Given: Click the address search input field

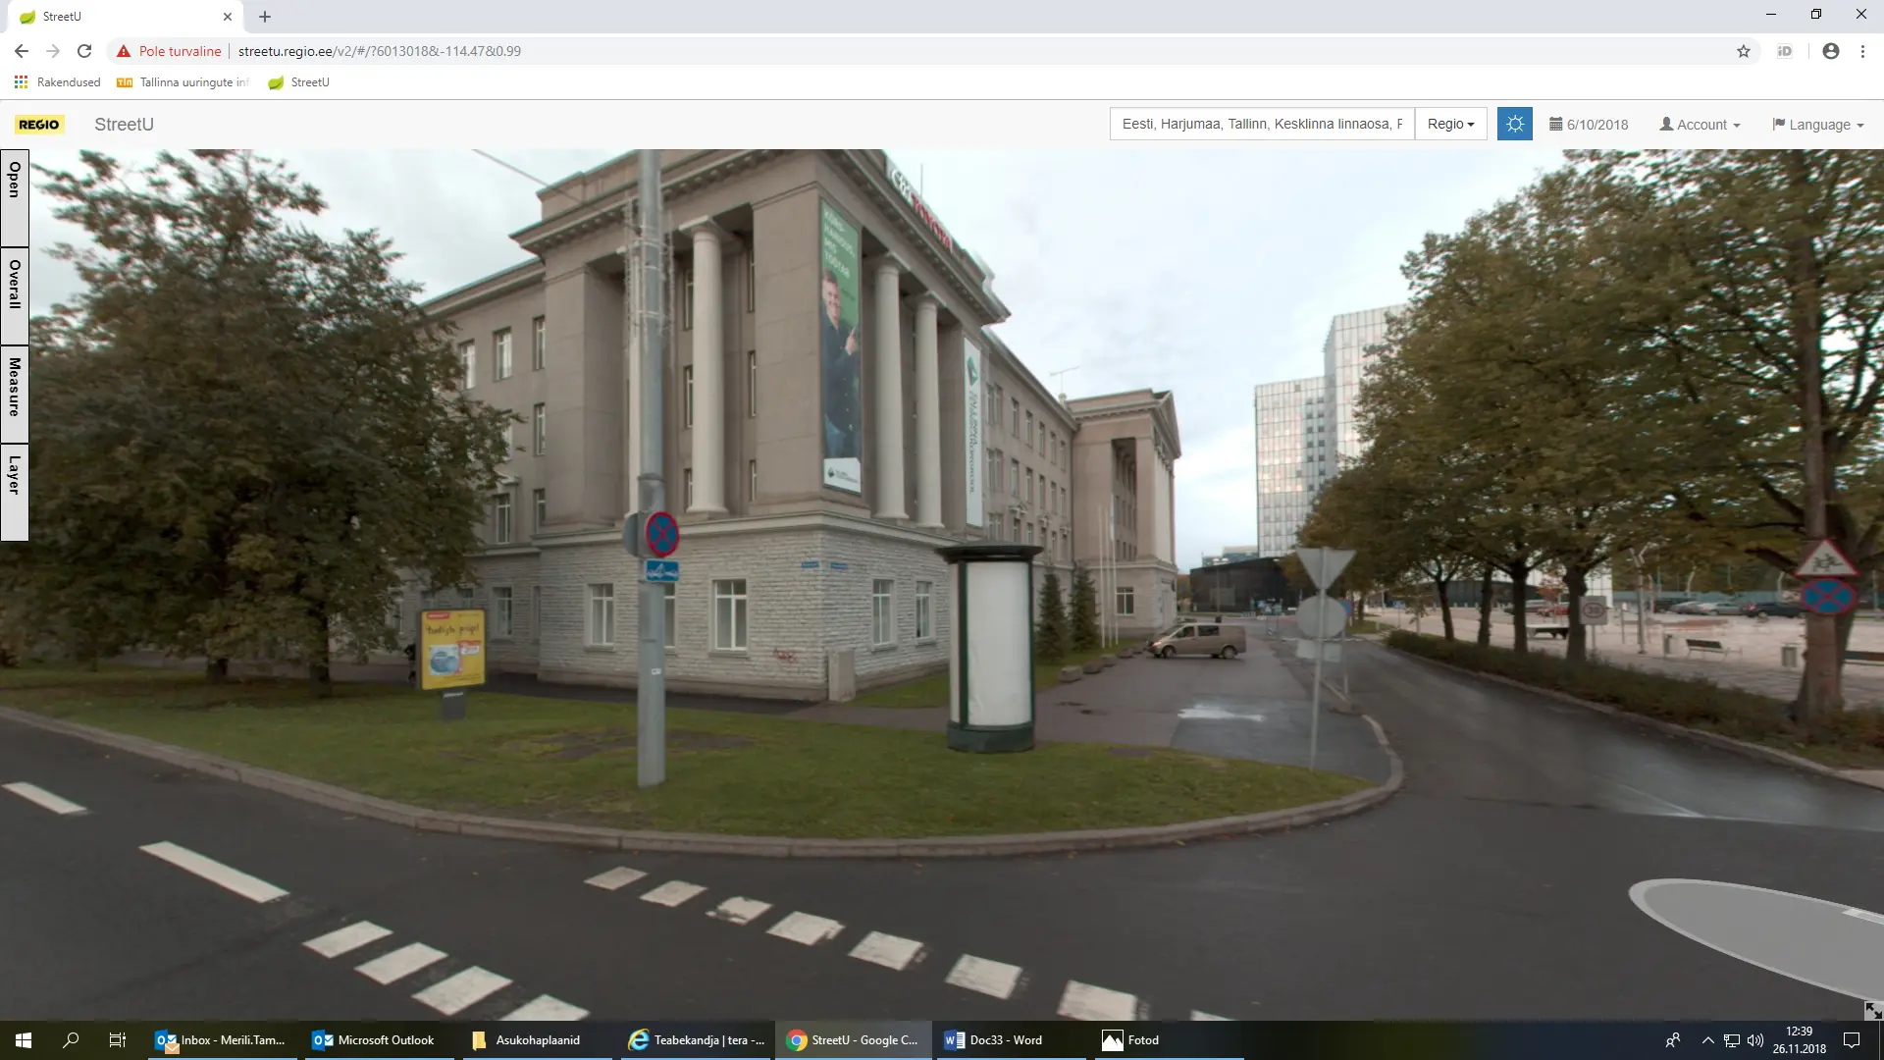Looking at the screenshot, I should tap(1261, 124).
